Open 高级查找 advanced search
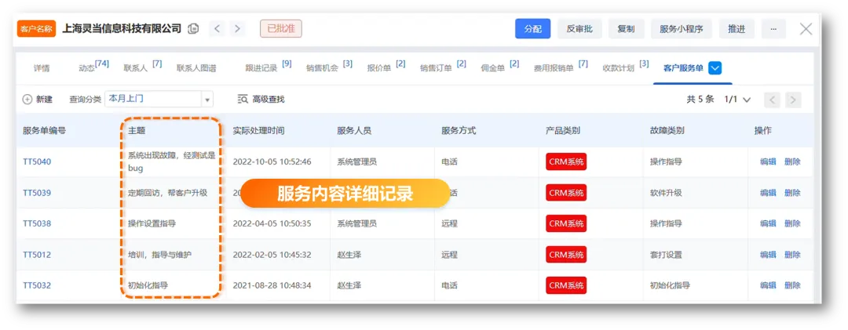Viewport: 848px width, 330px height. tap(261, 100)
